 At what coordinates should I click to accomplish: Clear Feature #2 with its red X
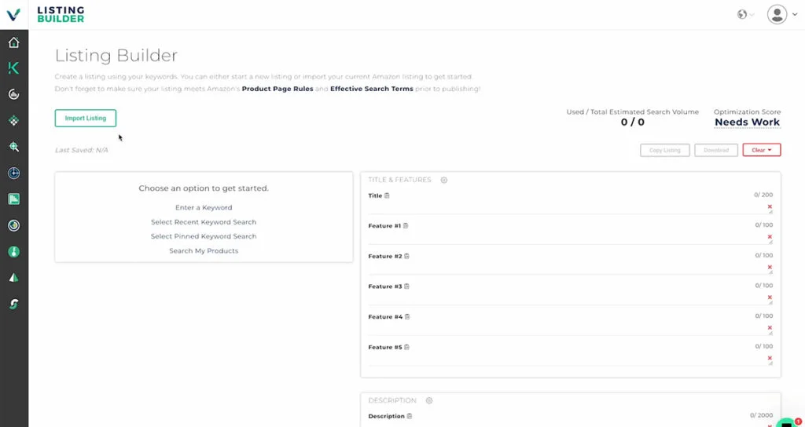pos(770,267)
